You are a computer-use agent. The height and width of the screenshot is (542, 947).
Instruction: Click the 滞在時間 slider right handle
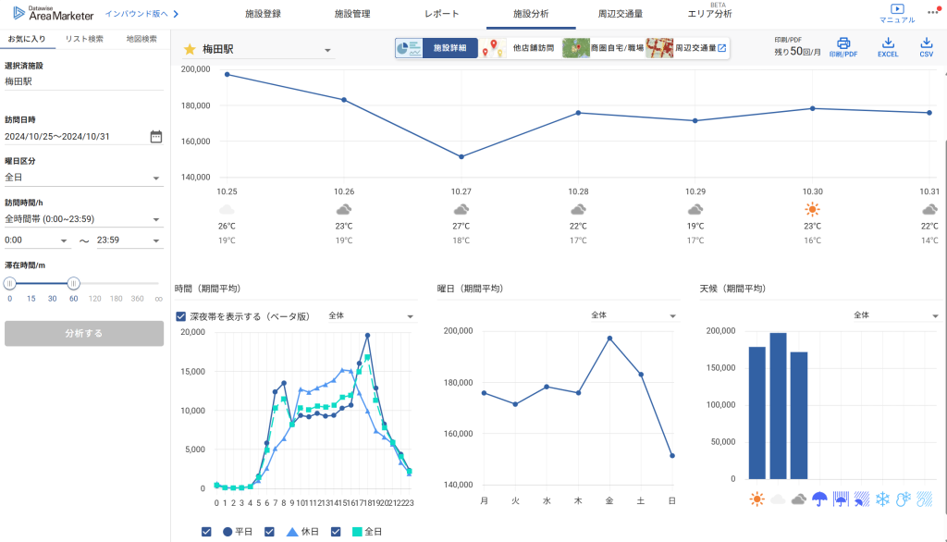point(74,283)
